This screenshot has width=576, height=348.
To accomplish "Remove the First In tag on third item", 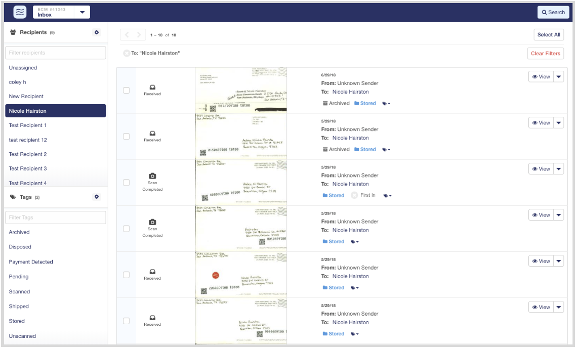I will pos(354,195).
